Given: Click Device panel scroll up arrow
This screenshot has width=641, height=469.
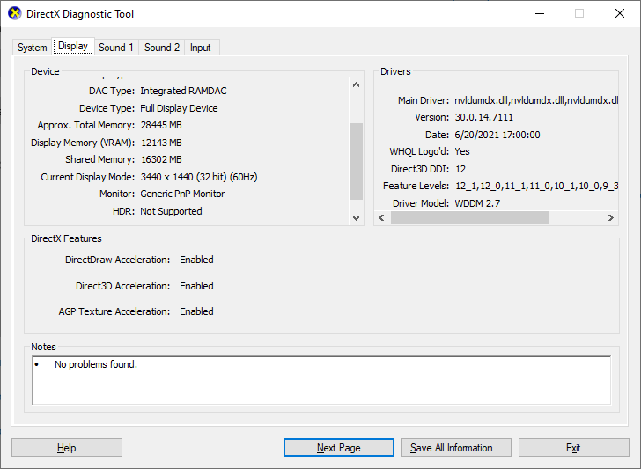Looking at the screenshot, I should (x=356, y=84).
